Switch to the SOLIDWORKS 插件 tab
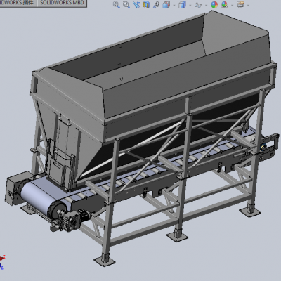281x281 pixels. pos(18,3)
